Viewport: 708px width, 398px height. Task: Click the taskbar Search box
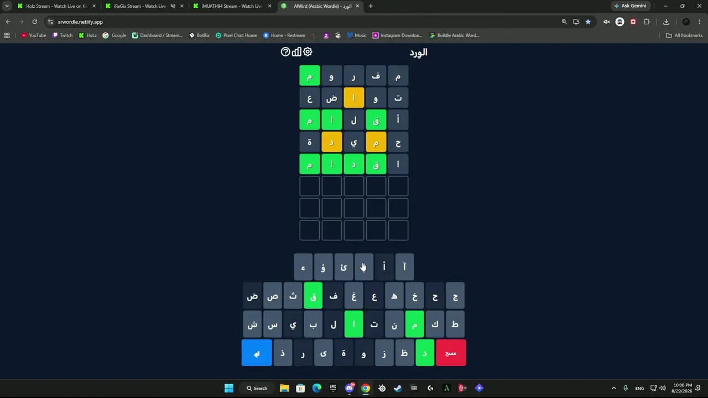[257, 388]
